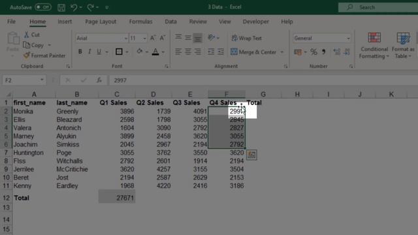The width and height of the screenshot is (418, 235).
Task: Expand Merge & Center dropdown arrow
Action: click(x=281, y=52)
